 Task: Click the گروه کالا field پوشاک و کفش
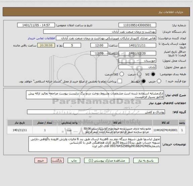(x=96, y=112)
